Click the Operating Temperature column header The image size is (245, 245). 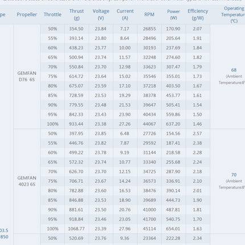[x=234, y=15]
